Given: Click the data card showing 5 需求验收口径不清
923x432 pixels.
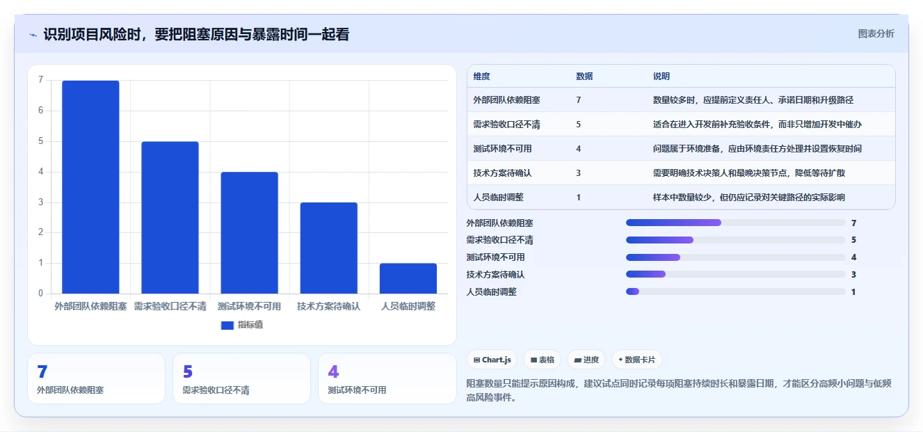Looking at the screenshot, I should 241,378.
